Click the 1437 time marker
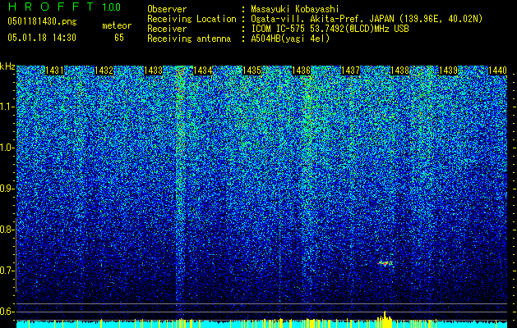 coord(350,71)
